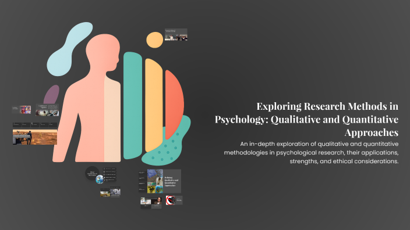Open the small blue lab photo slide
Viewport: 410px width, 230px height.
[115, 192]
